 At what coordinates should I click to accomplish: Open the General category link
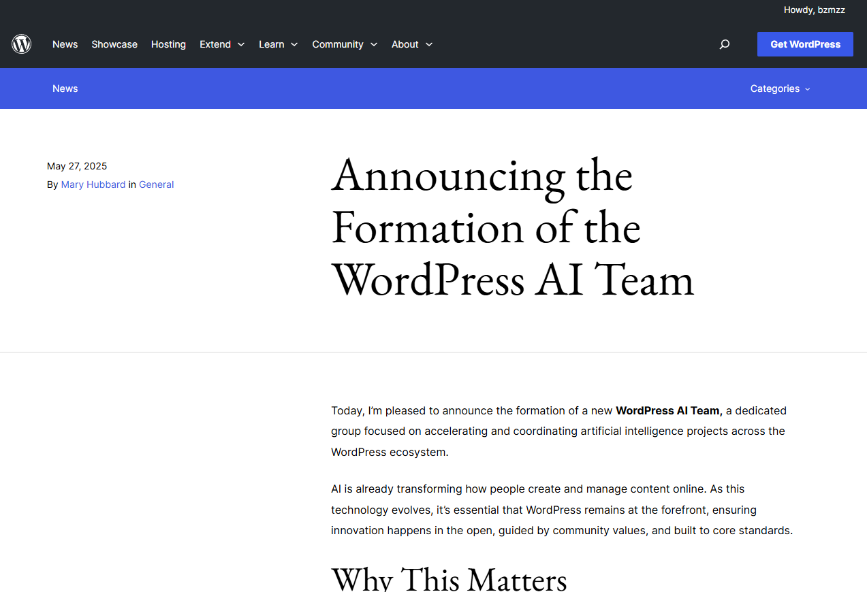(157, 184)
